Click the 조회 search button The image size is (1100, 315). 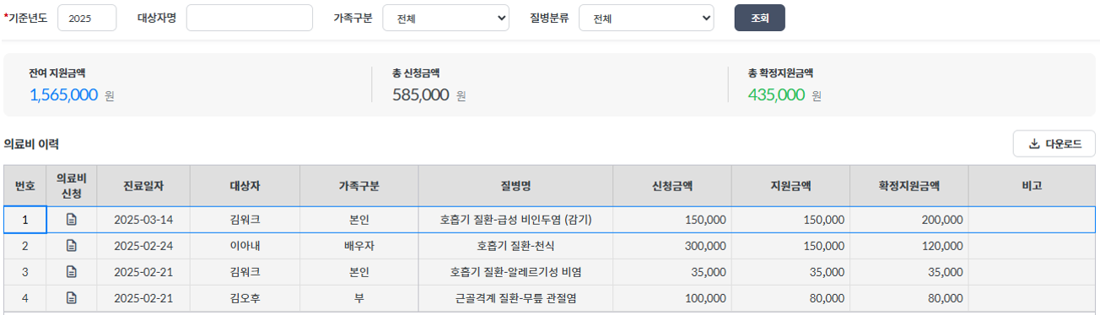coord(759,18)
